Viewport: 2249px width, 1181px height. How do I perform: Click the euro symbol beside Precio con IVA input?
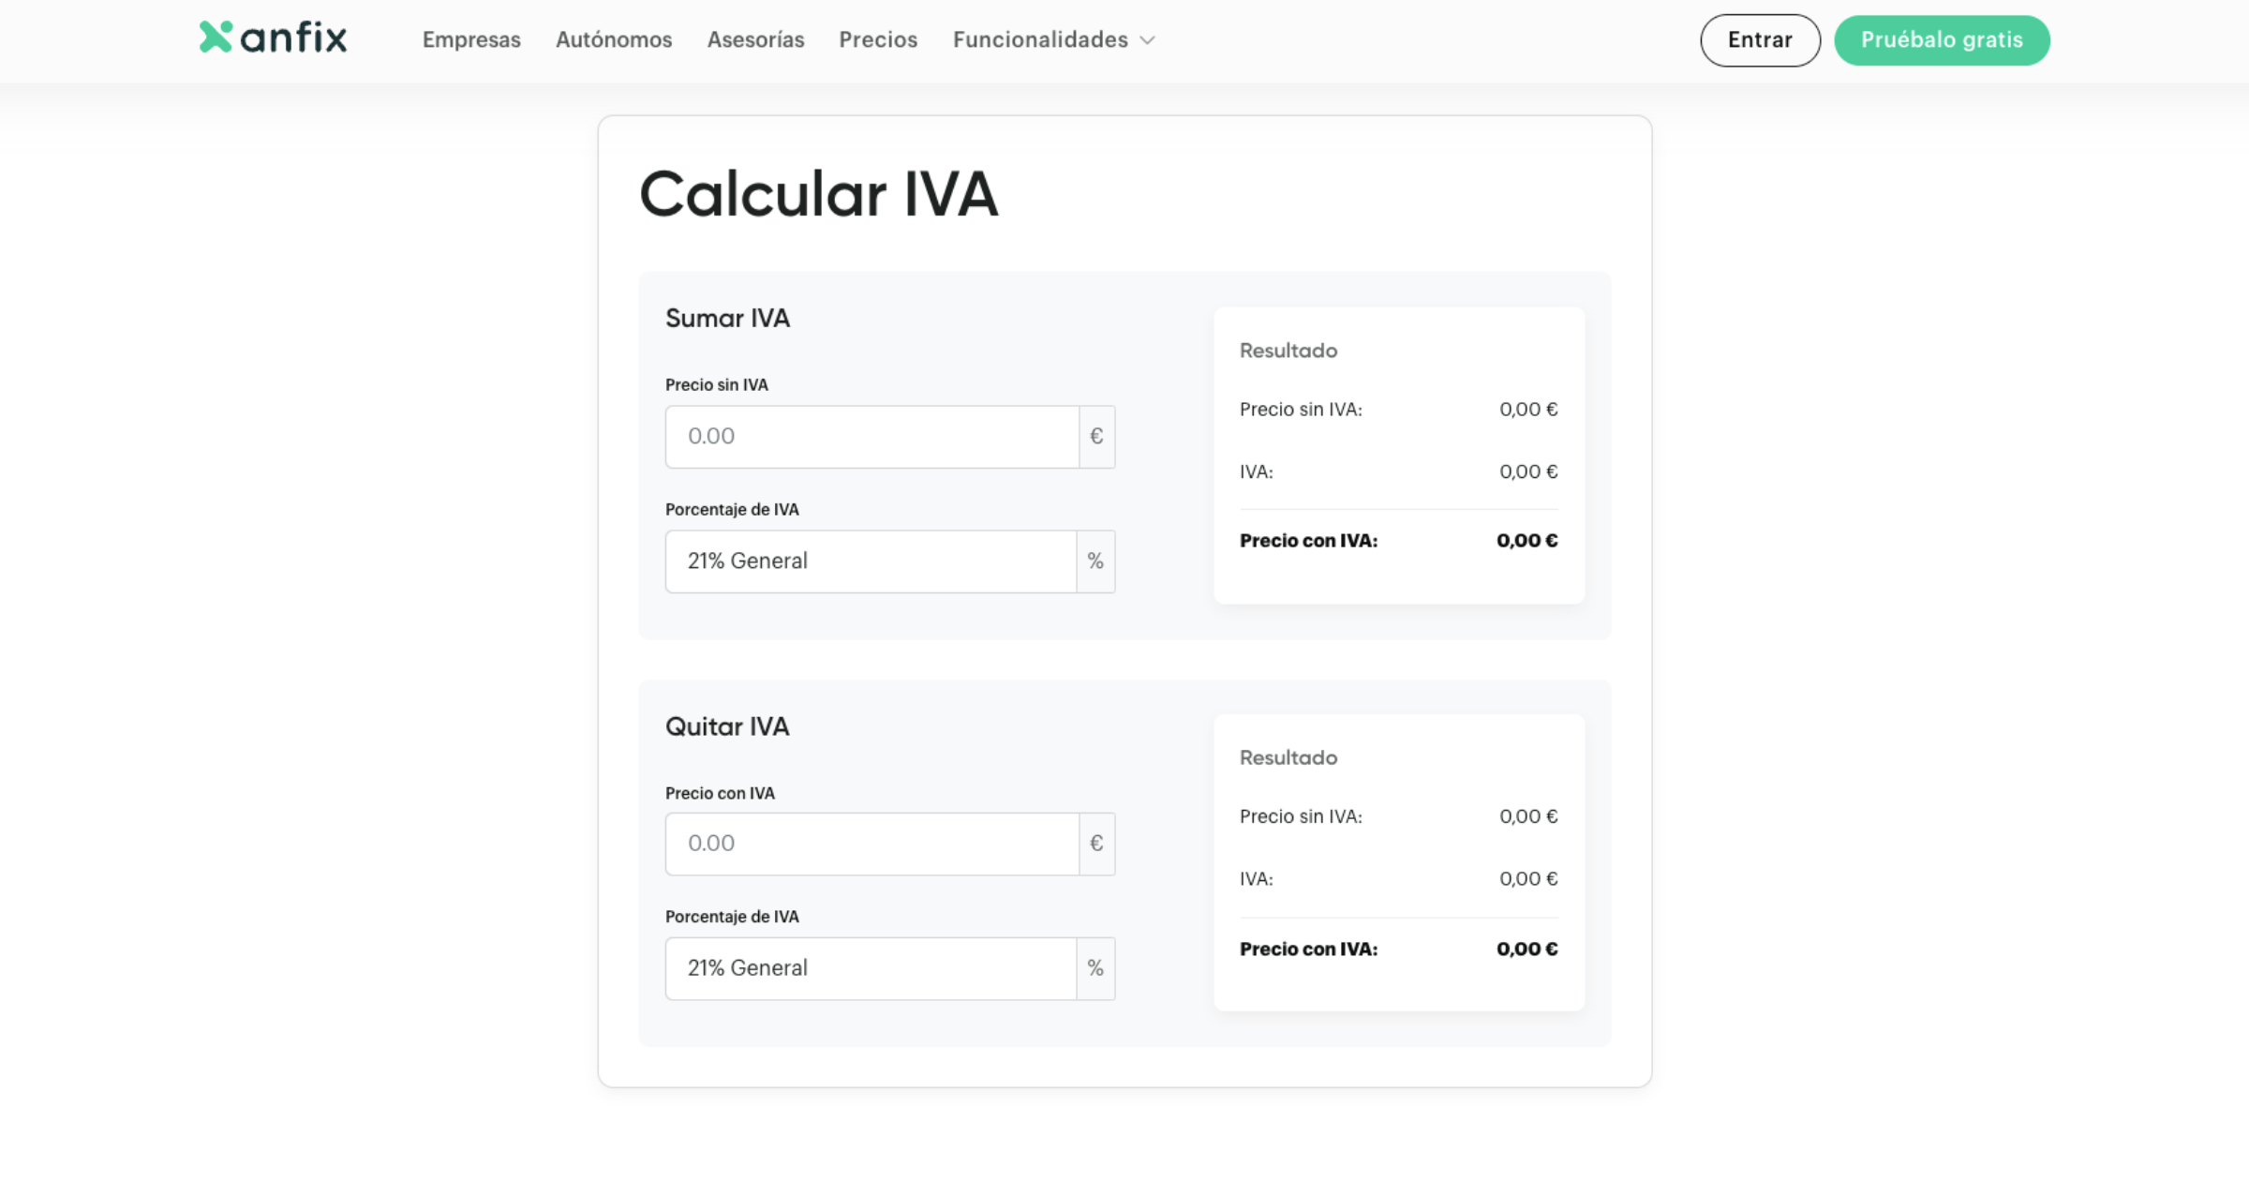[x=1095, y=843]
